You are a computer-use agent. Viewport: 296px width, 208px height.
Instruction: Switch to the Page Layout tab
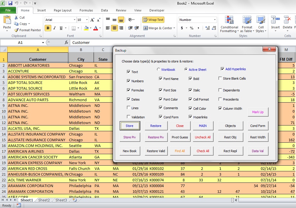63,10
